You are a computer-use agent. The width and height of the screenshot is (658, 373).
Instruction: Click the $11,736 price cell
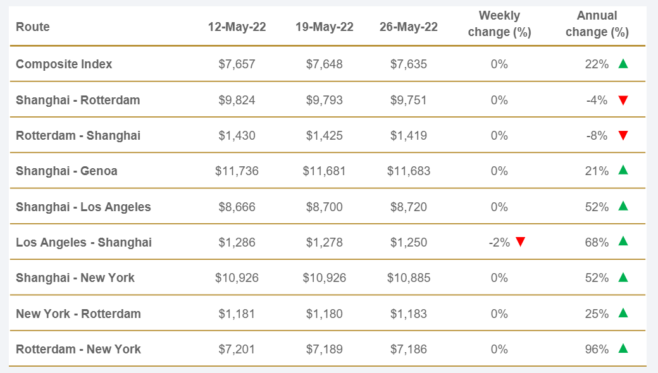(237, 171)
